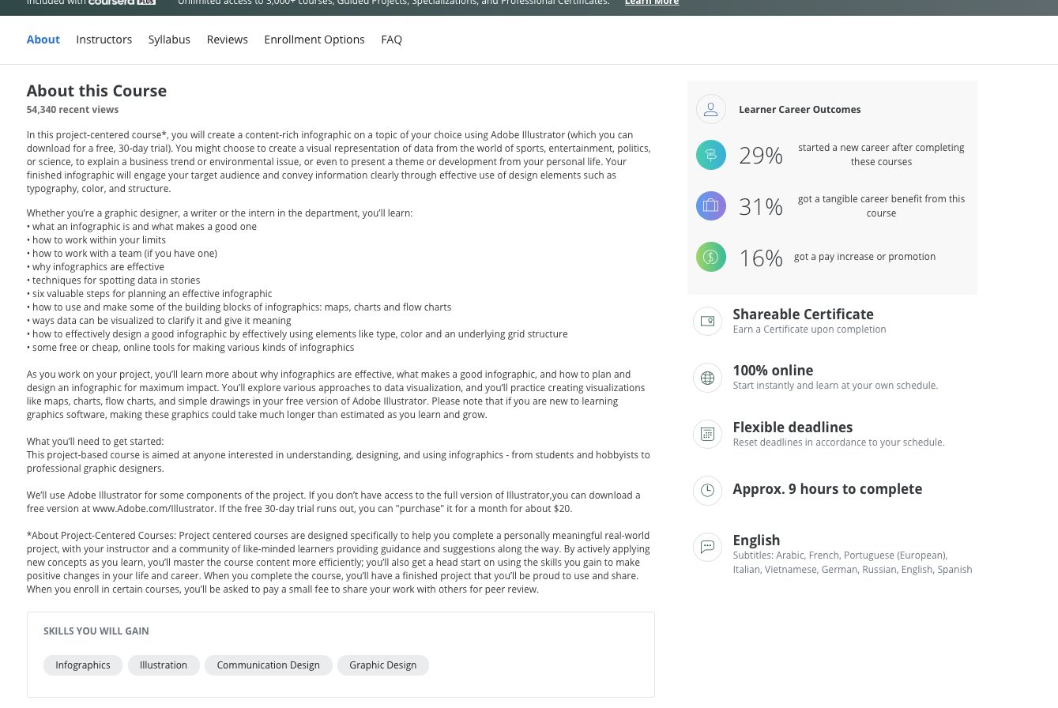This screenshot has height=708, width=1058.
Task: Click 'started a new career' outcome text
Action: tap(881, 155)
